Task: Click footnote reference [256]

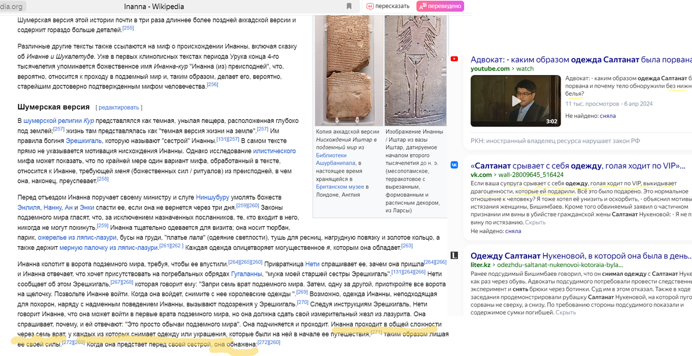Action: [x=212, y=84]
